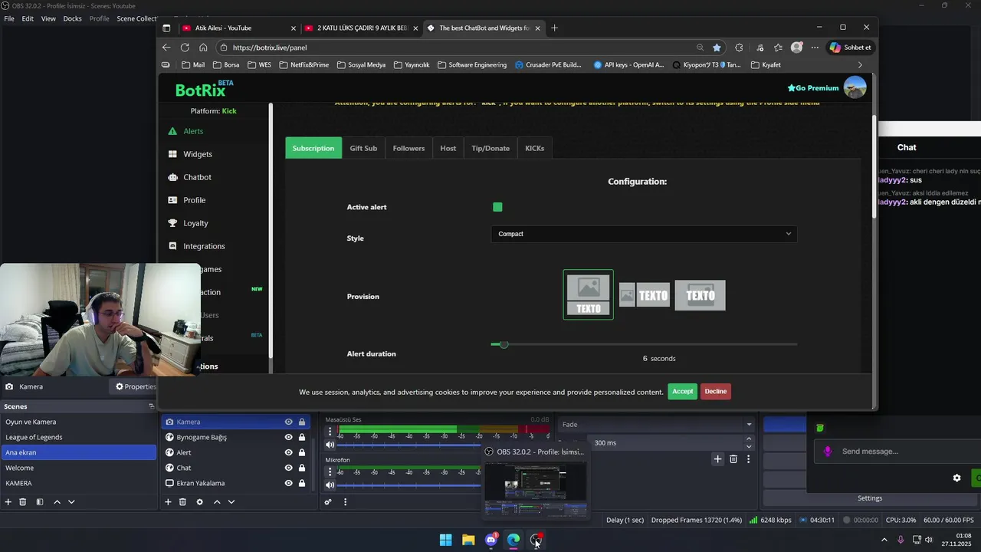Open the browser three-dots settings menu

point(815,48)
